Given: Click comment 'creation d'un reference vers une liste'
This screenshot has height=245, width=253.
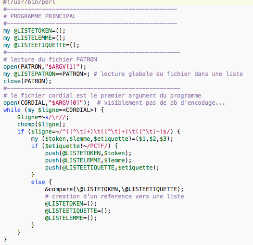Looking at the screenshot, I should pos(118,196).
